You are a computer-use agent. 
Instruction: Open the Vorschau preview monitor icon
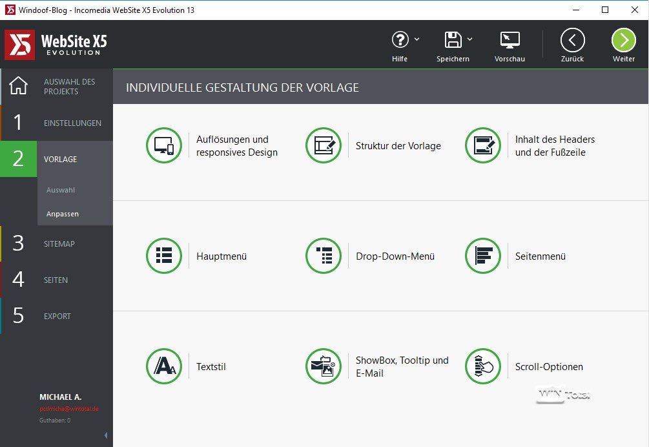tap(510, 40)
